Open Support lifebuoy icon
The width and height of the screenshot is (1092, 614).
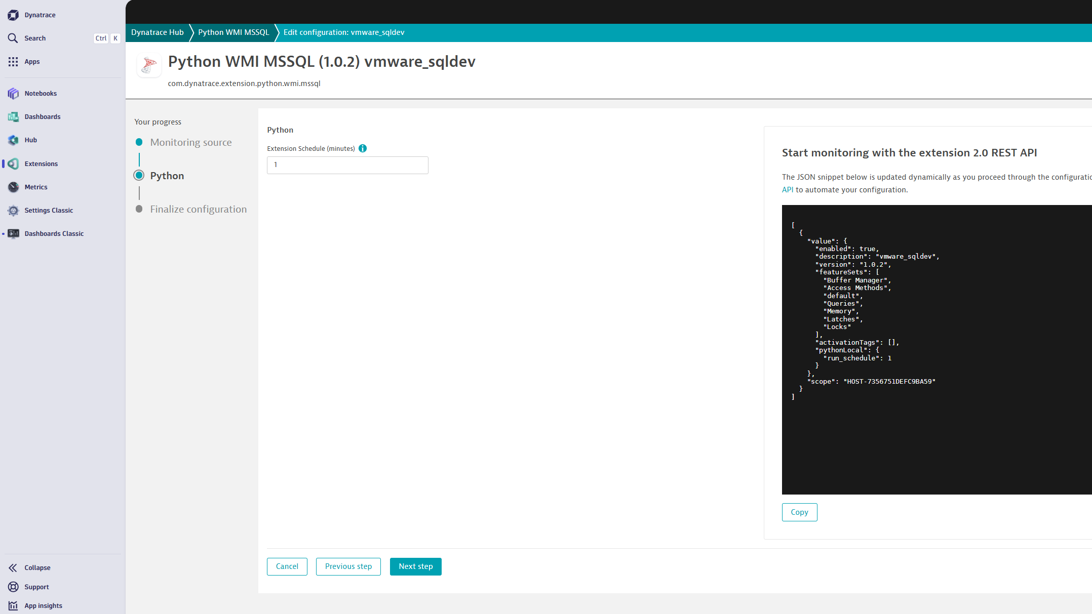coord(13,587)
